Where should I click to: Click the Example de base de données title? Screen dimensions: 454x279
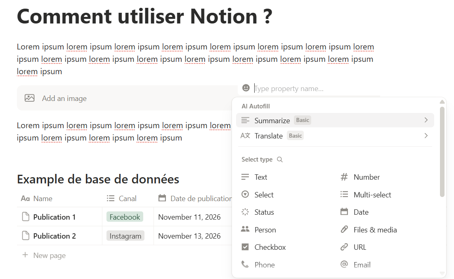coord(98,179)
